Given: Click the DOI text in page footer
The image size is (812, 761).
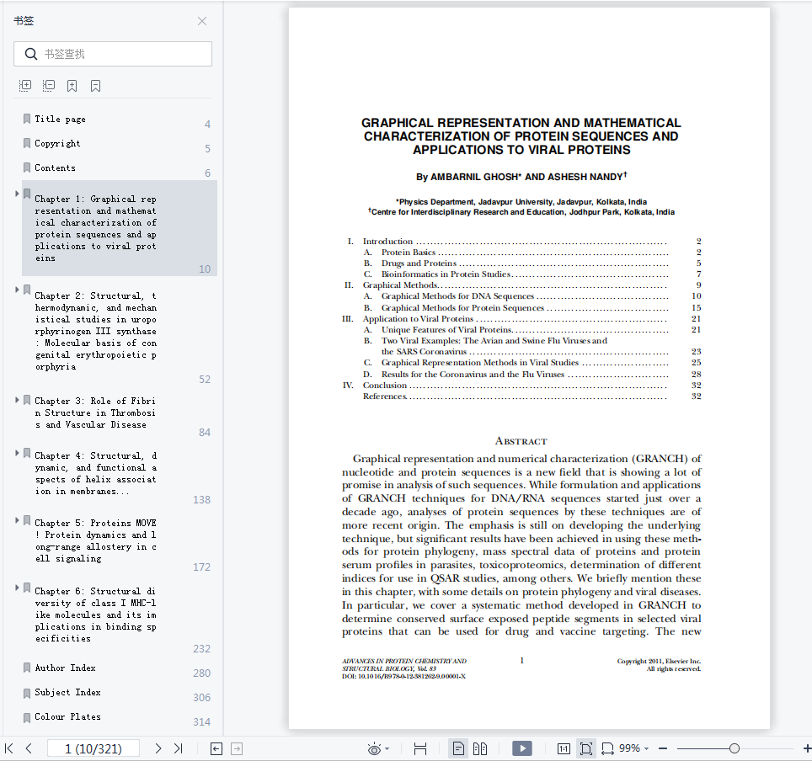Looking at the screenshot, I should pos(403,676).
